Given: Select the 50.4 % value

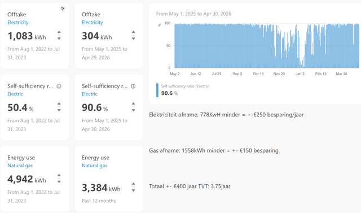Looking at the screenshot, I should pos(20,108).
